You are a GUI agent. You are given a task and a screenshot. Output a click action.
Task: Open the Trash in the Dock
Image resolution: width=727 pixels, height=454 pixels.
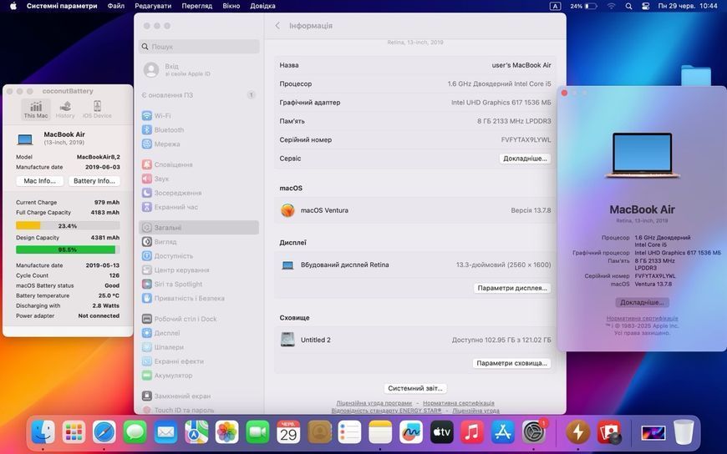684,431
